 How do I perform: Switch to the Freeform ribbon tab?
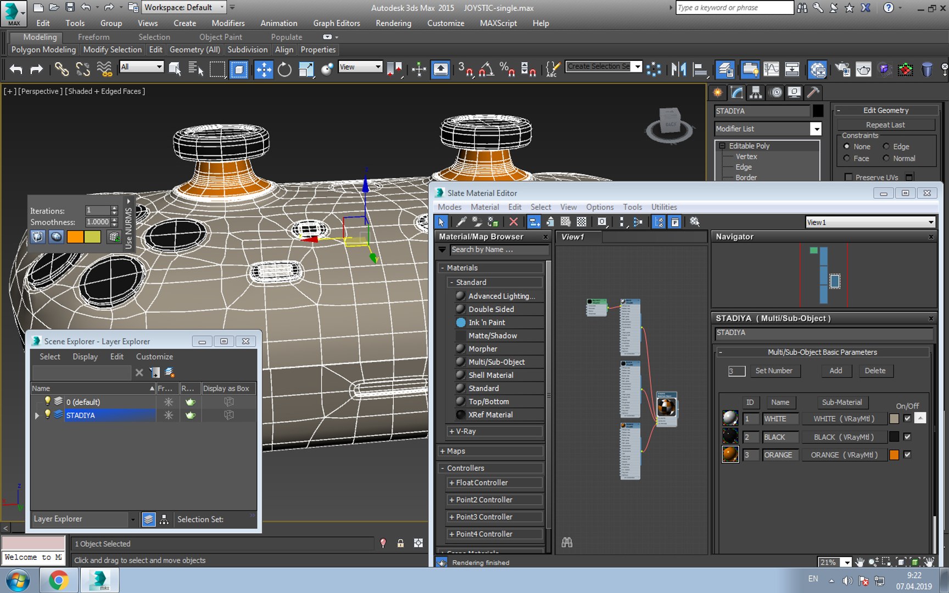coord(93,37)
